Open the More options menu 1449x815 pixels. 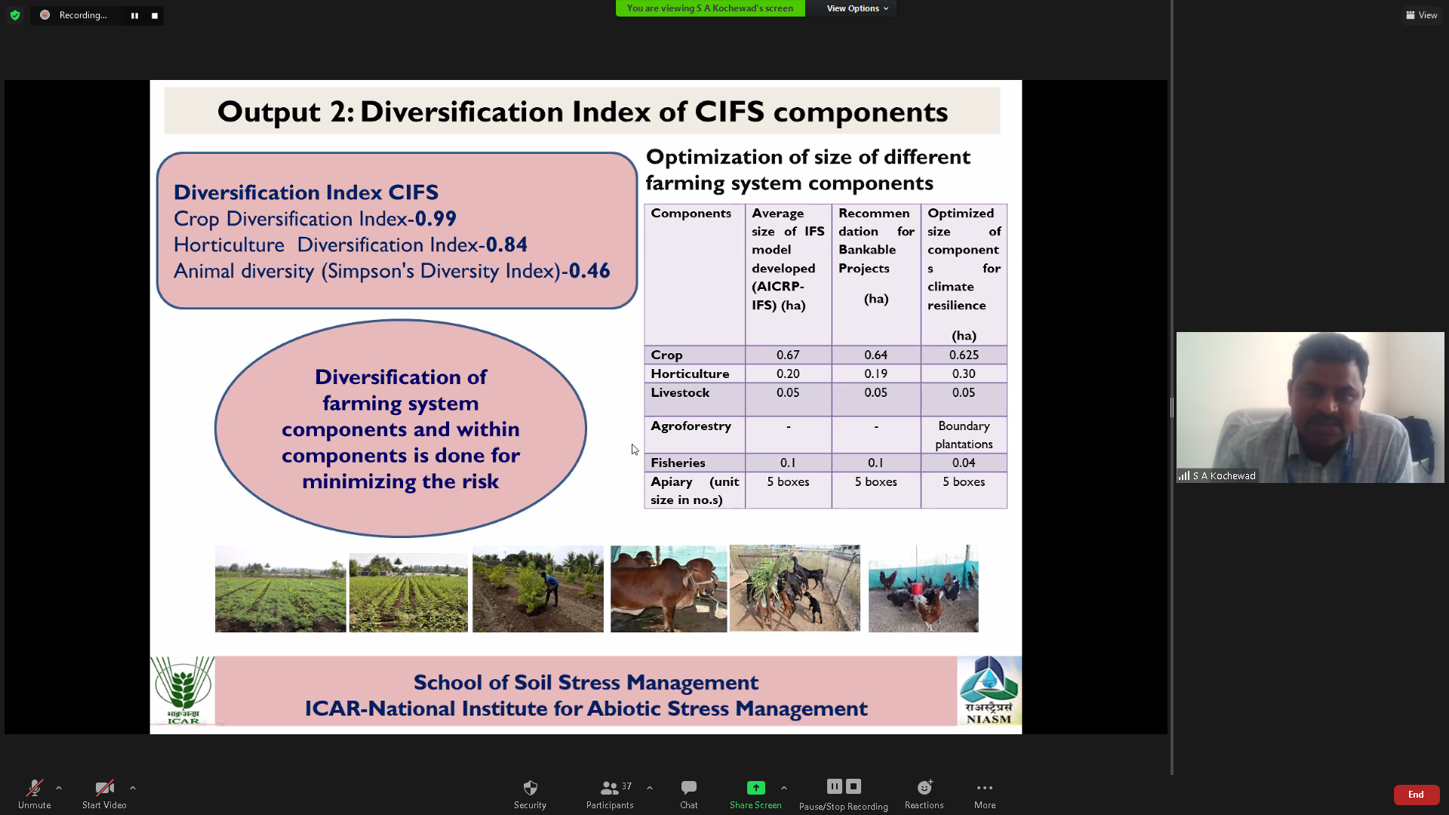[x=985, y=788]
